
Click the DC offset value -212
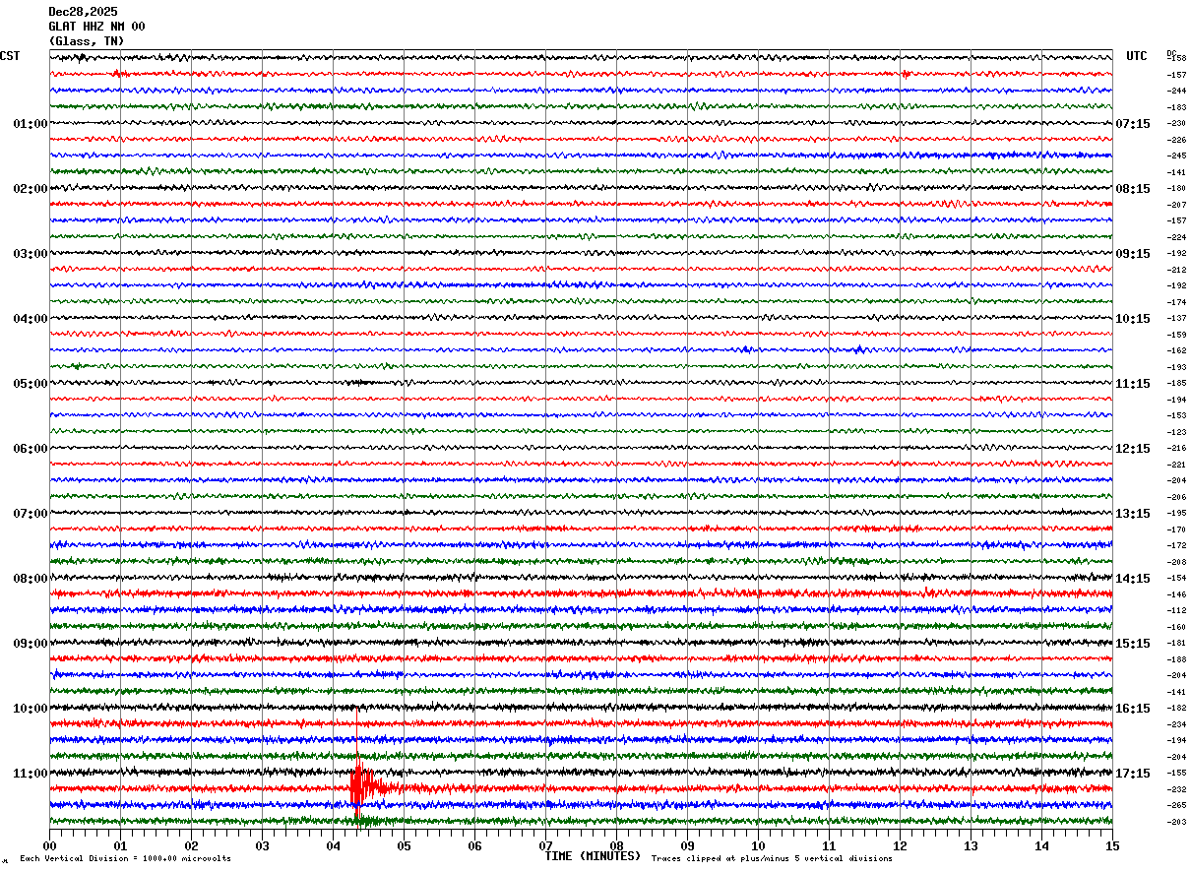tap(1176, 270)
